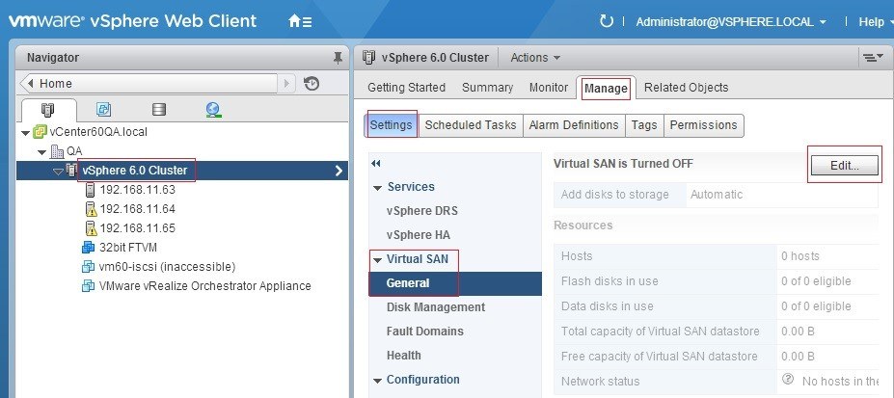Collapse the vCenter60QA.local tree node
The width and height of the screenshot is (894, 398).
[x=25, y=133]
